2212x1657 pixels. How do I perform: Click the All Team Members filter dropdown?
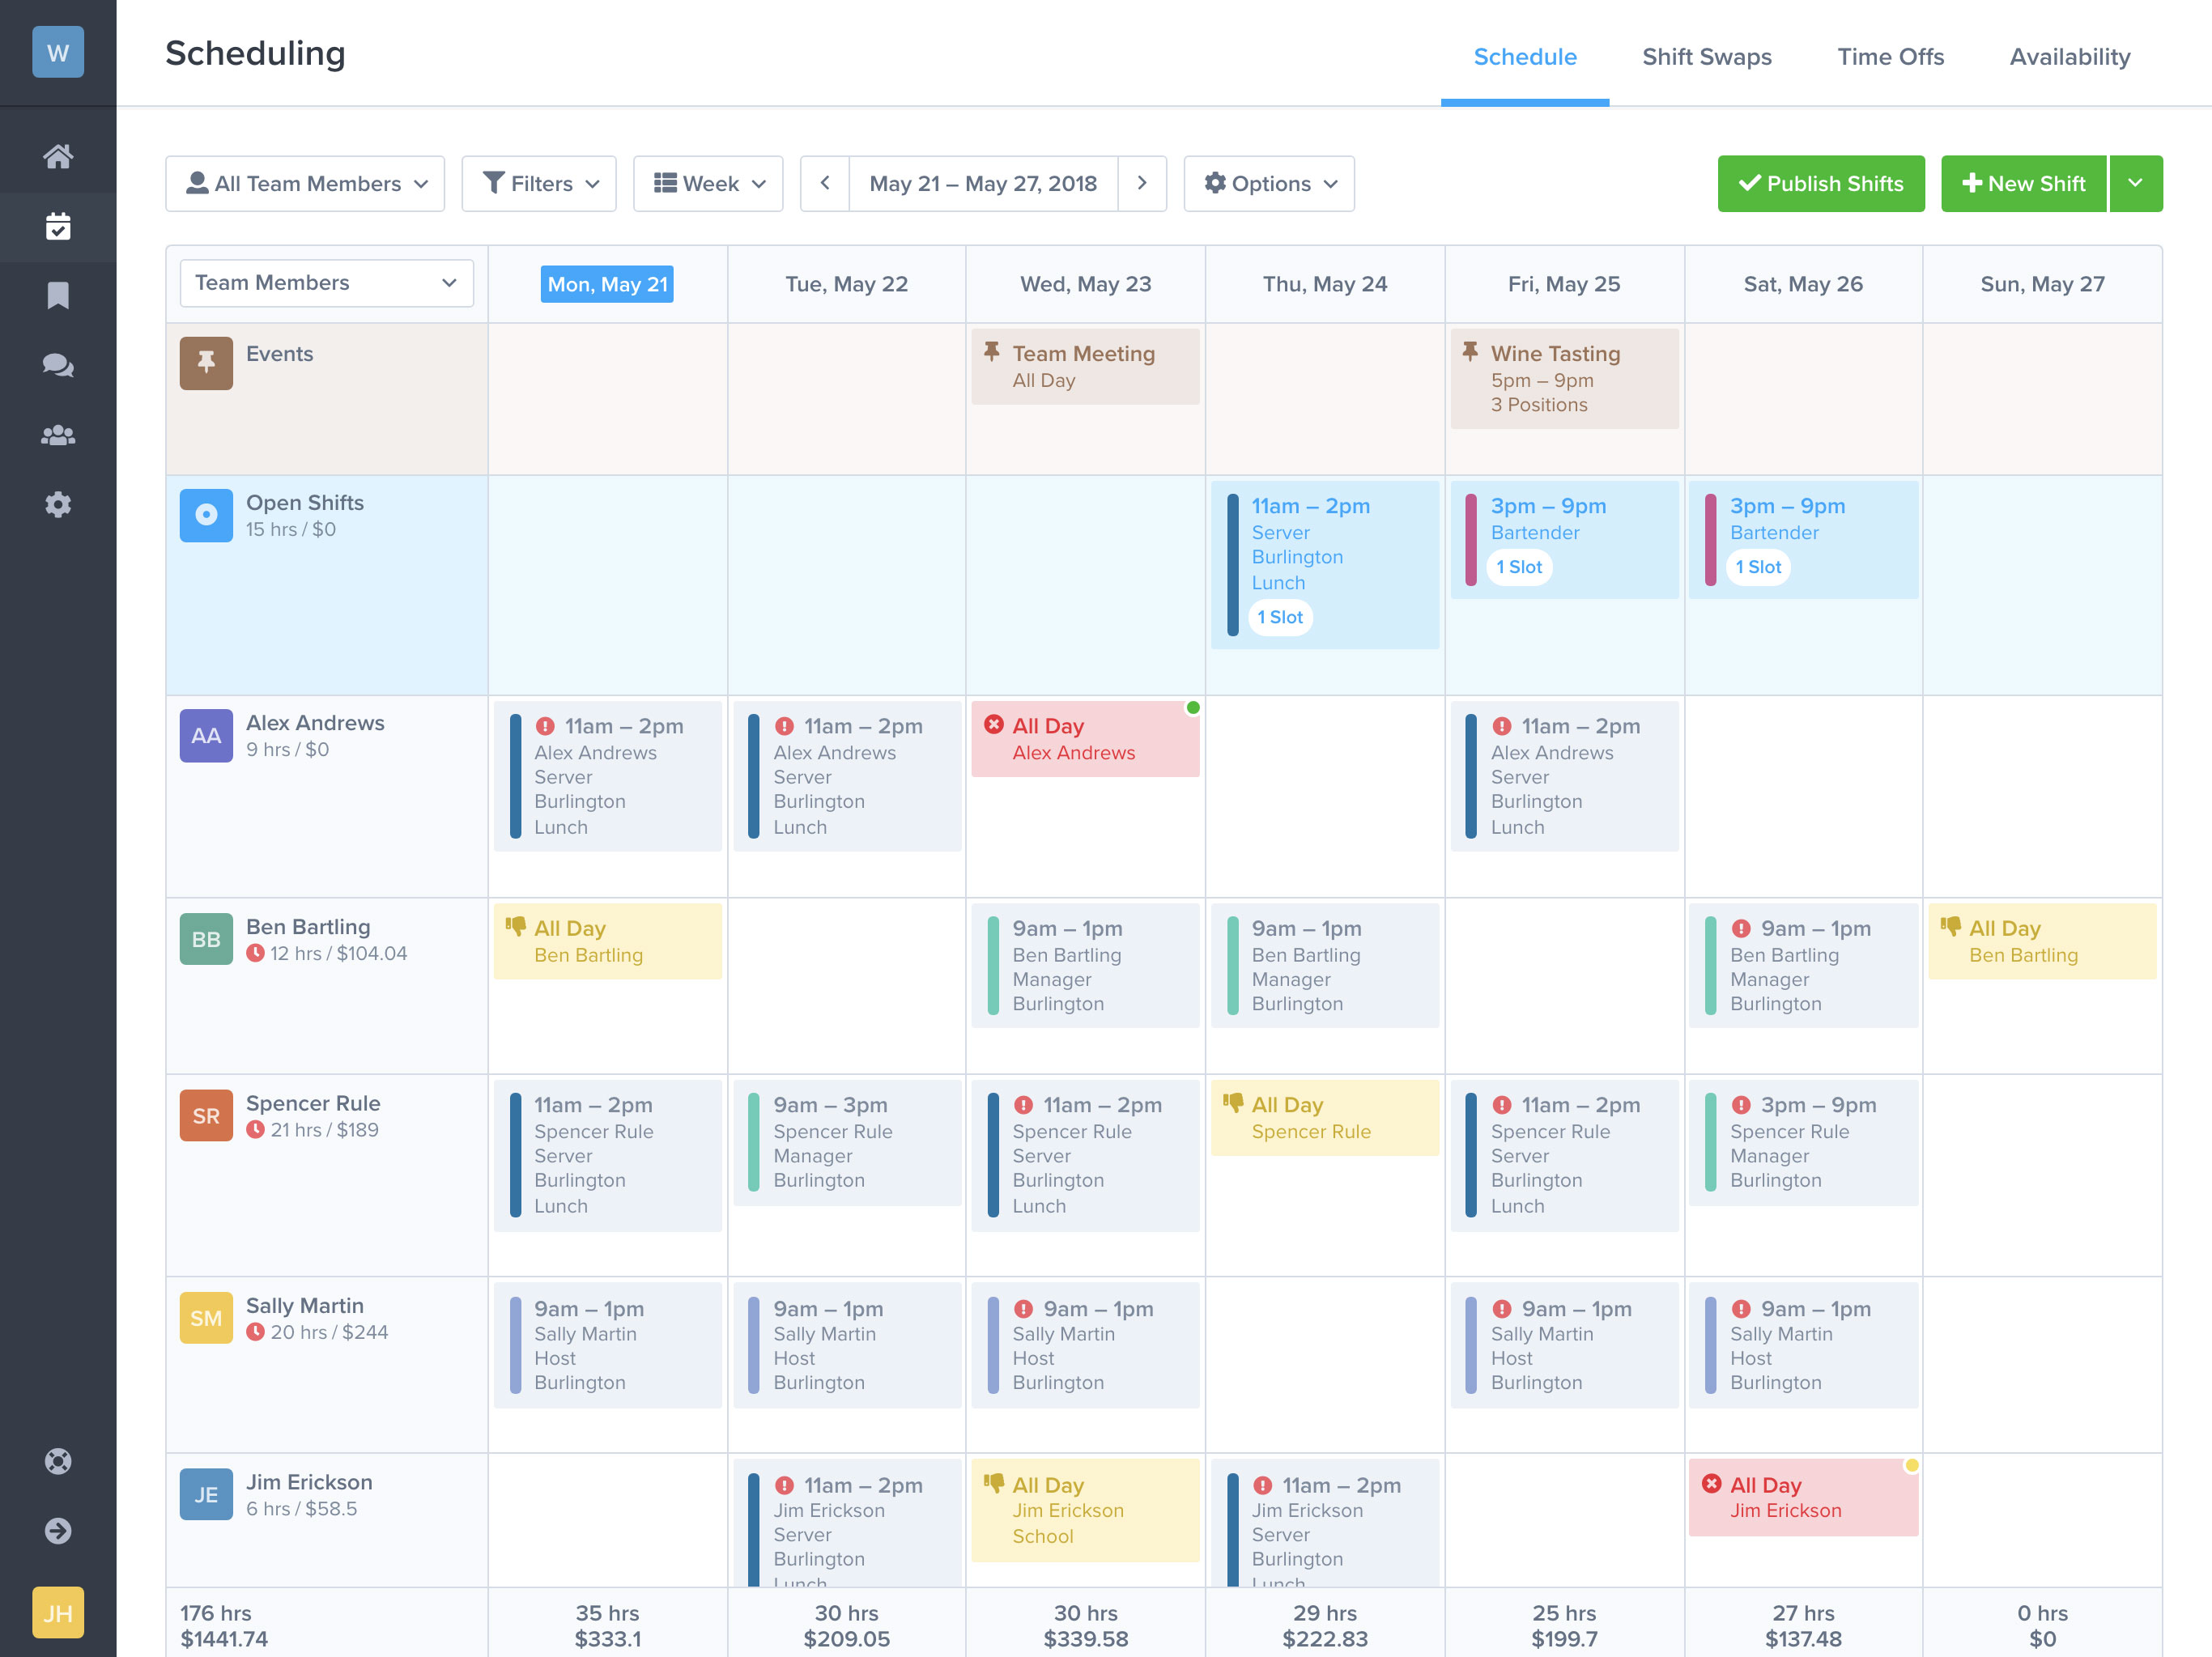tap(304, 183)
